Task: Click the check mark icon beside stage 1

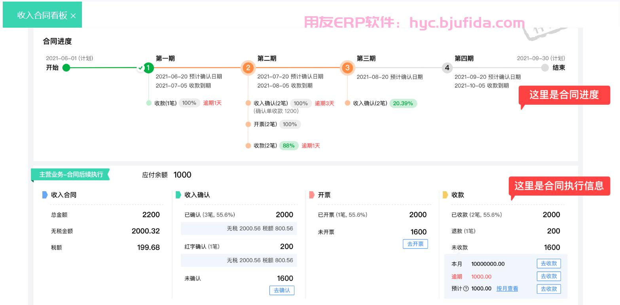Action: (x=140, y=68)
